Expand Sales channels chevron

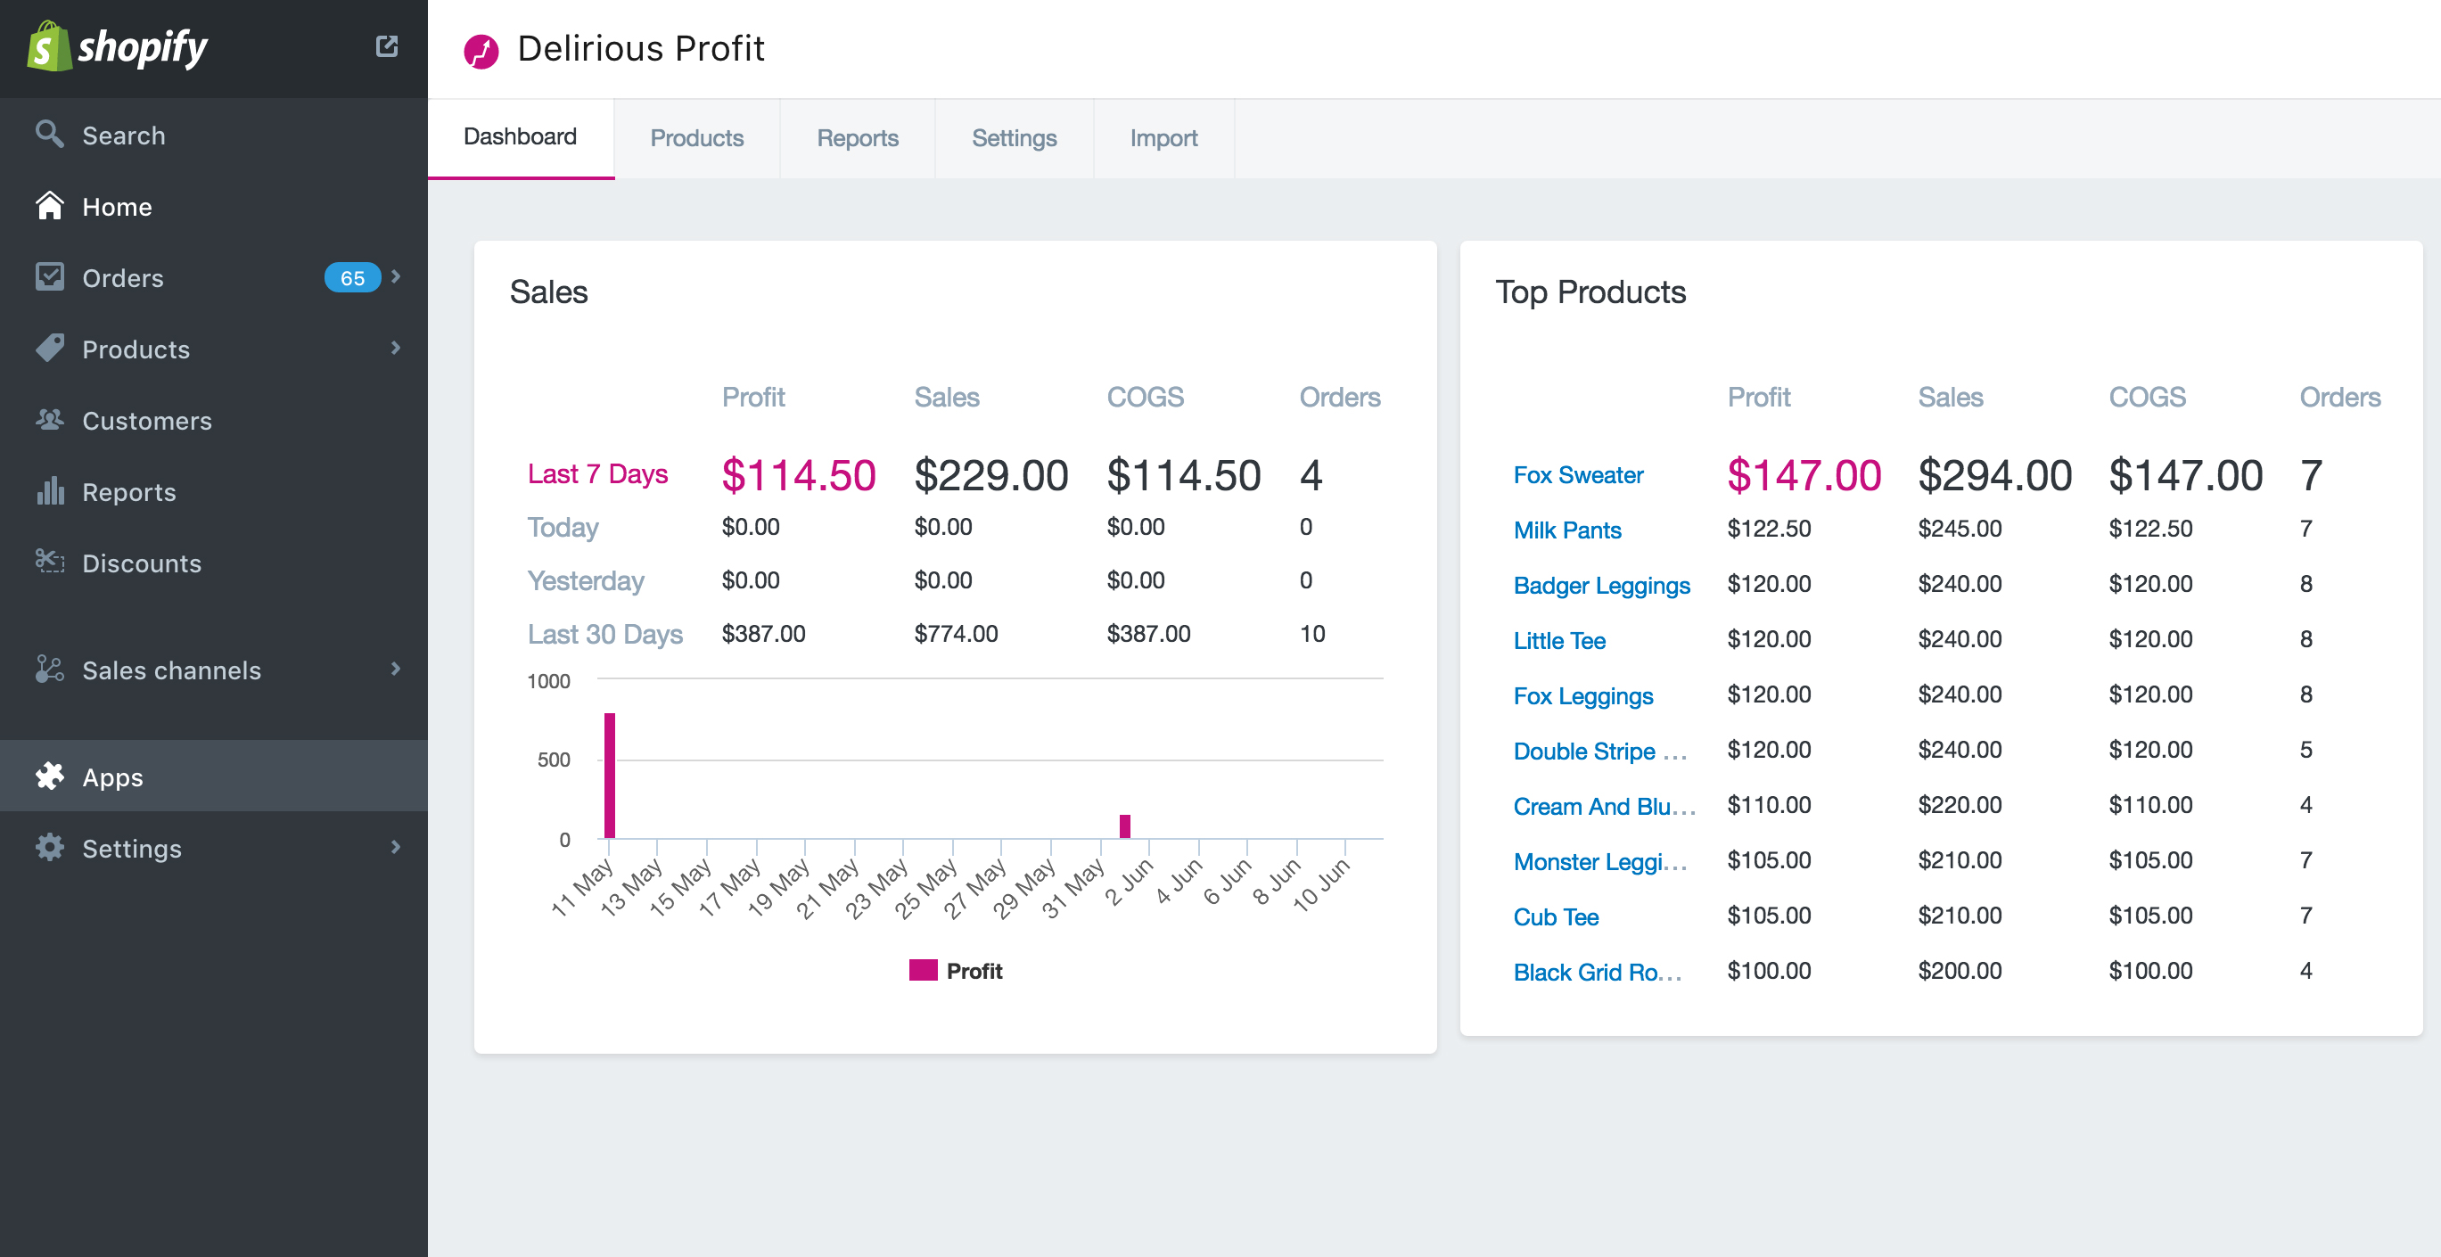coord(396,669)
